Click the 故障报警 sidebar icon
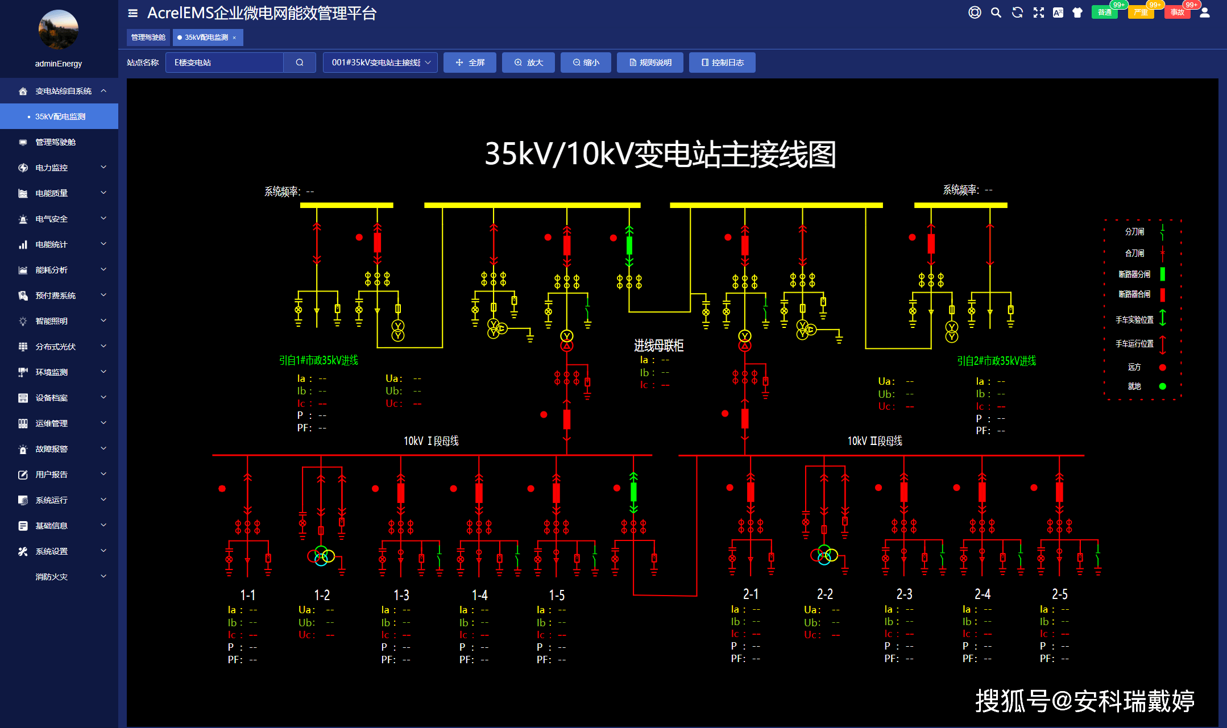Screen dimensions: 1227x728 point(23,449)
